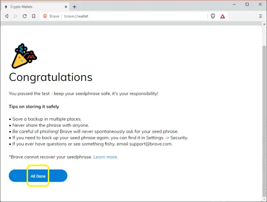Reload the wallet page
The height and width of the screenshot is (202, 267).
(24, 16)
